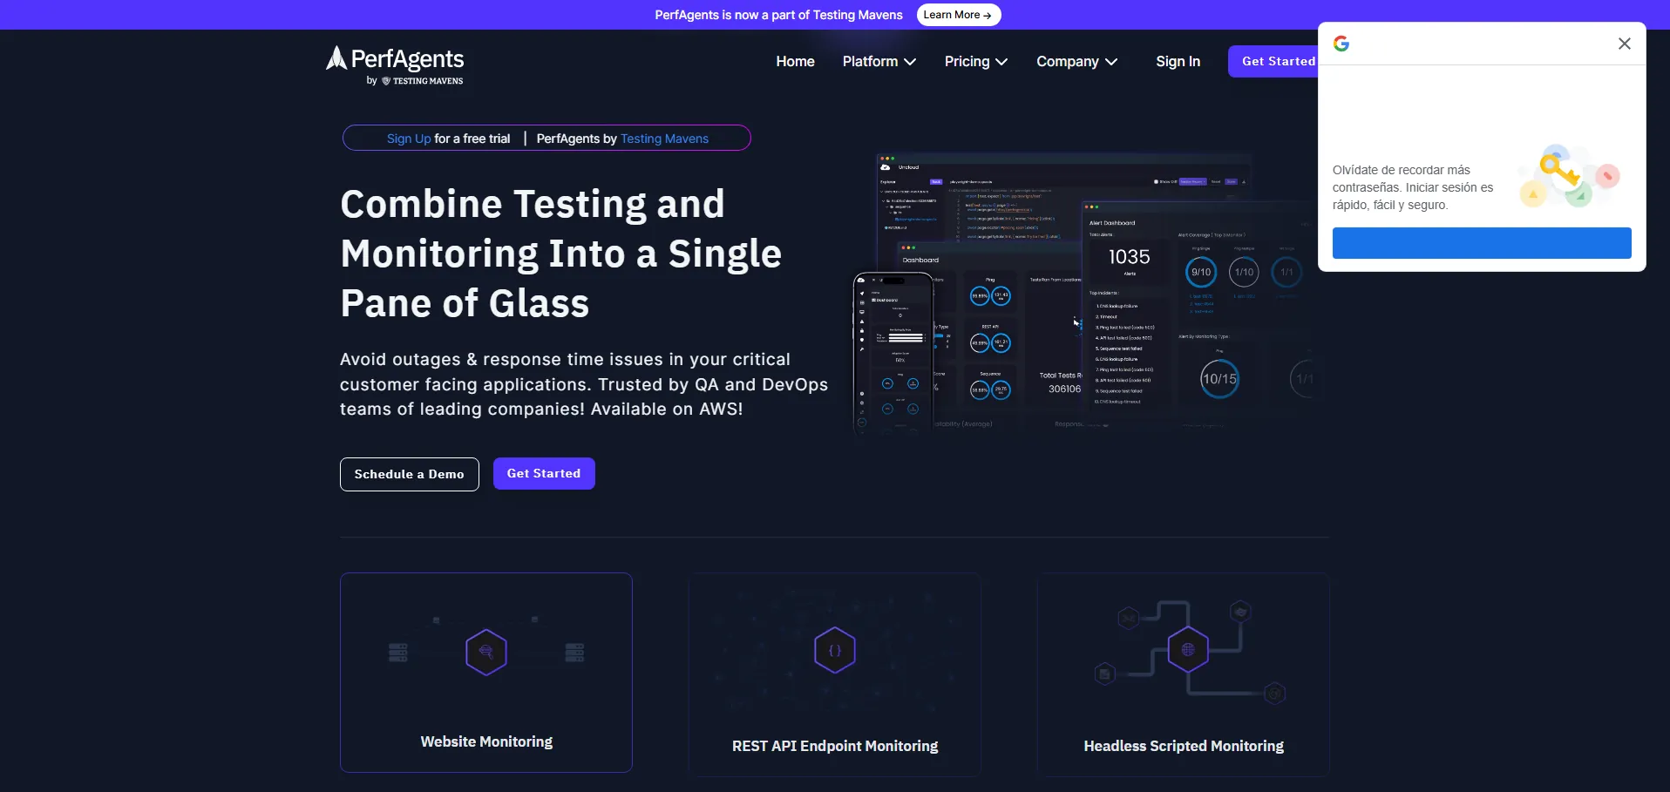Click the Sign Up free trial link

pyautogui.click(x=409, y=139)
